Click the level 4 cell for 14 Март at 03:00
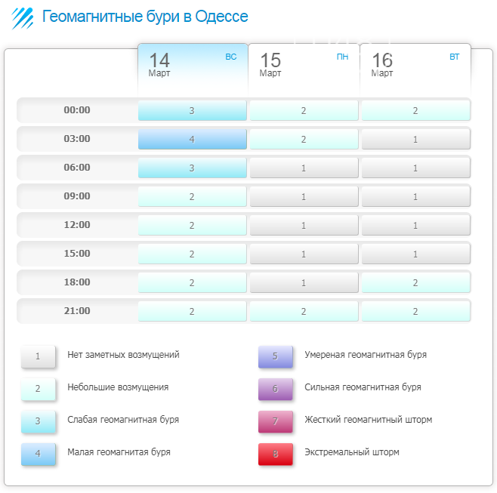The height and width of the screenshot is (493, 497). point(192,139)
